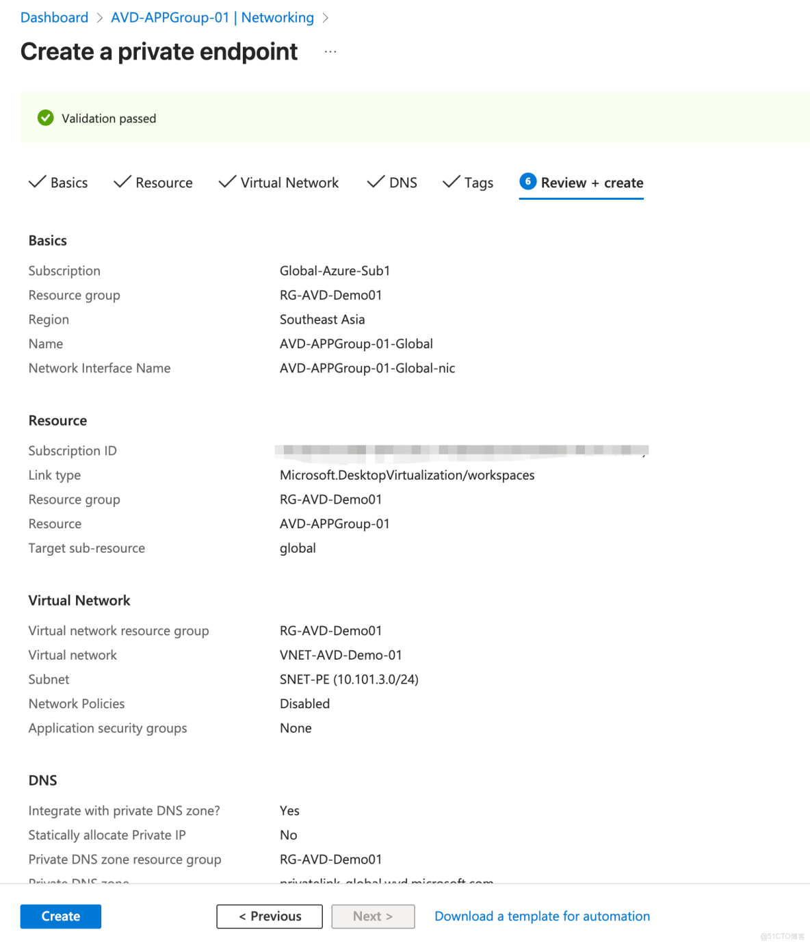Select the Review + create tab
Viewport: 810px width, 945px height.
592,182
